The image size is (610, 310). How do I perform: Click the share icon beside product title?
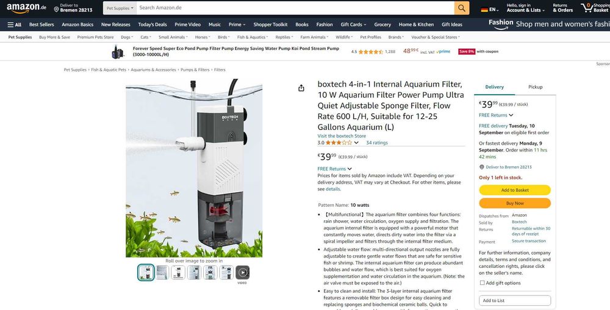click(301, 88)
